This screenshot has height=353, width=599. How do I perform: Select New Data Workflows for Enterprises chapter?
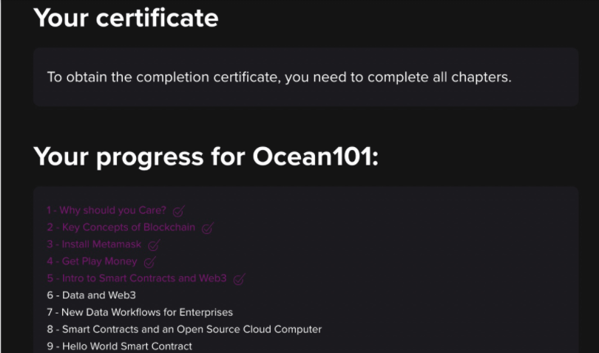140,312
